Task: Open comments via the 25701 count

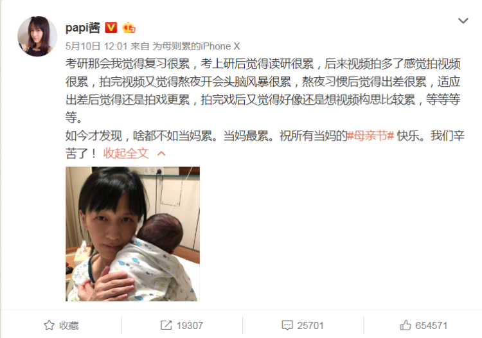Action: pyautogui.click(x=310, y=325)
